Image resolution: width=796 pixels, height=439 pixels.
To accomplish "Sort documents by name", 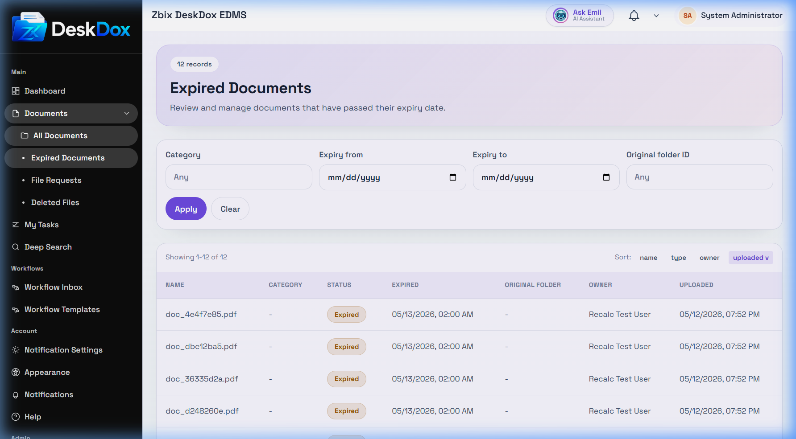I will [x=648, y=258].
